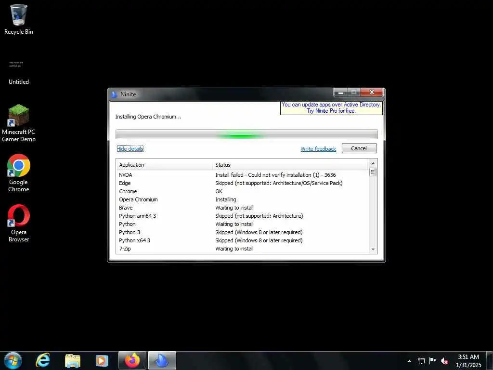Click 'Install failed - Could not verify installation' status
Viewport: 493px width, 370px height.
275,175
